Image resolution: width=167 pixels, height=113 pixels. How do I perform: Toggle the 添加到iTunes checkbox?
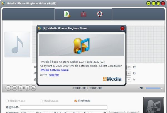tap(41, 101)
